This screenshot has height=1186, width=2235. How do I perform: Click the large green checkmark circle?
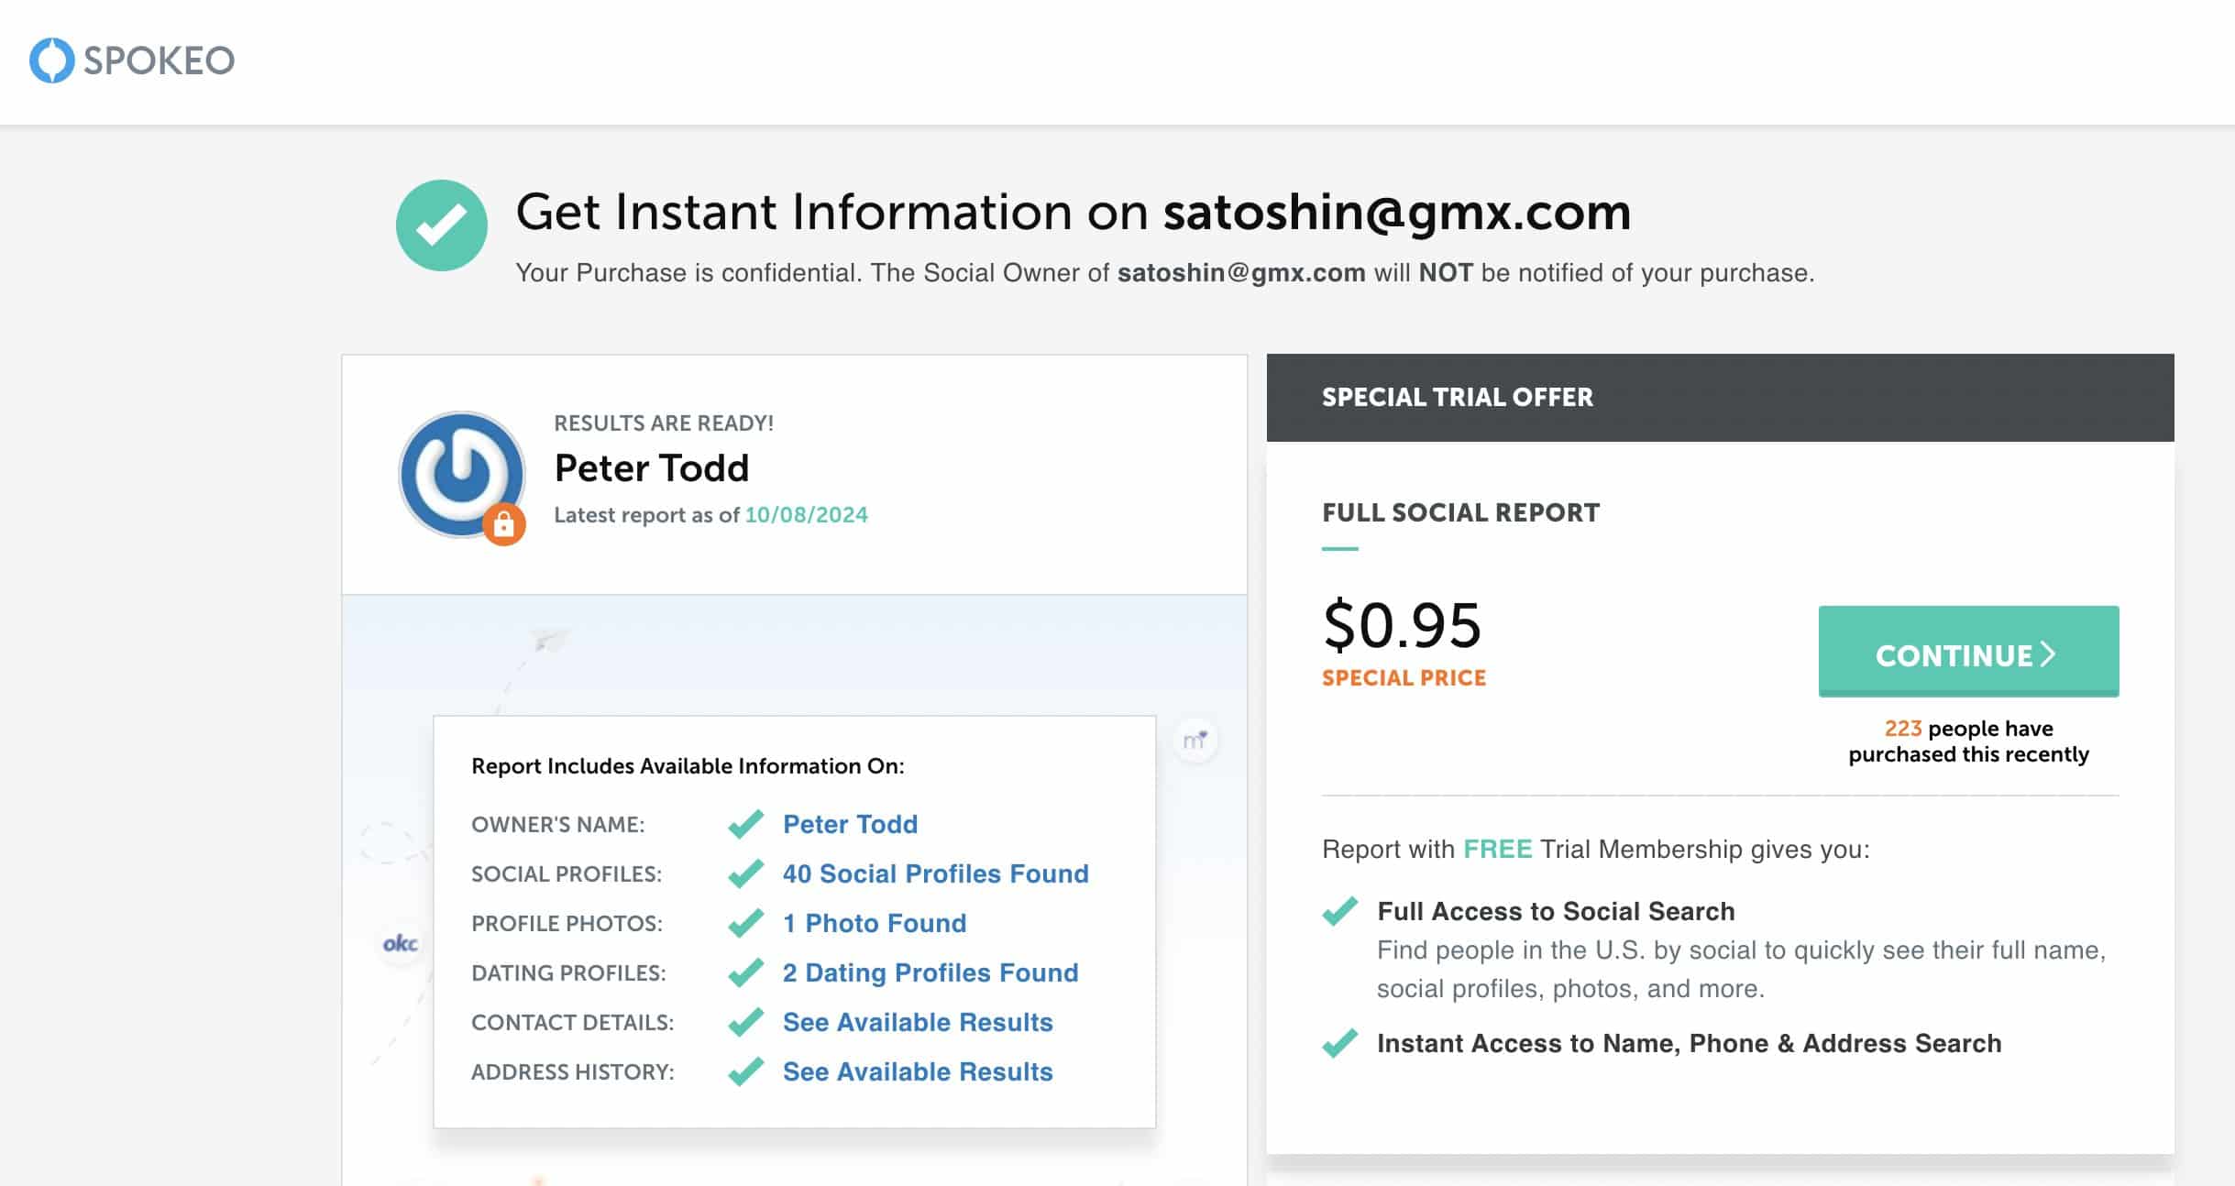coord(442,225)
